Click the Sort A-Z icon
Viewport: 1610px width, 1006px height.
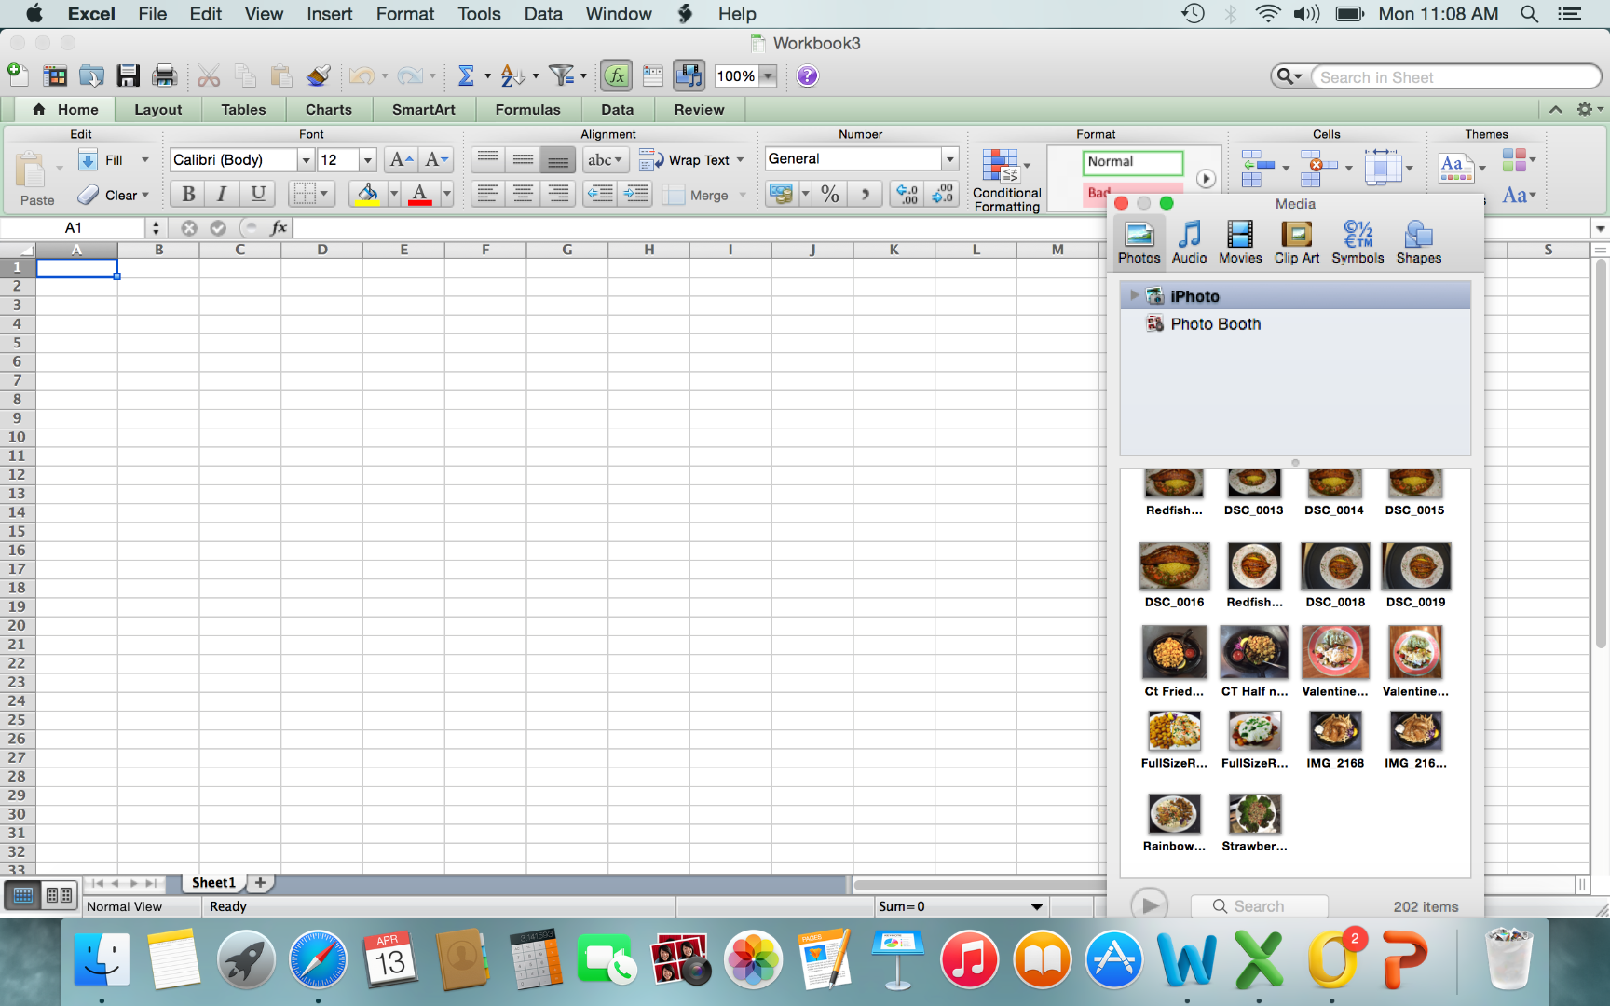click(x=512, y=76)
